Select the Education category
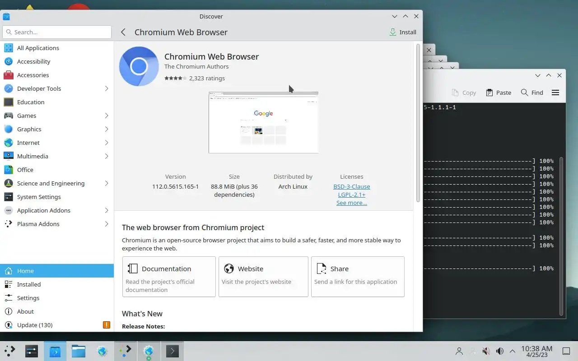Image resolution: width=578 pixels, height=361 pixels. point(57,102)
